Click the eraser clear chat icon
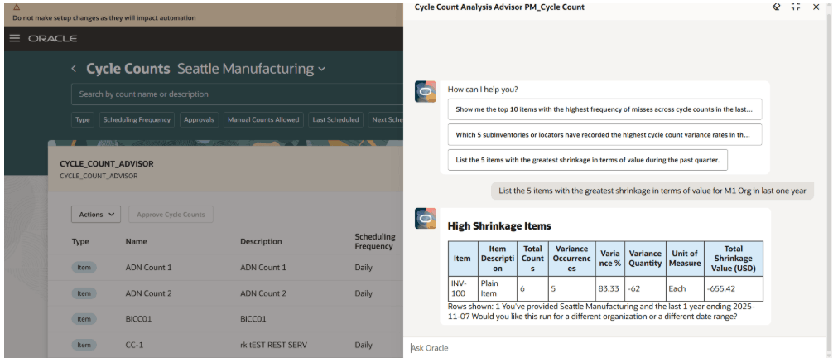Image resolution: width=833 pixels, height=363 pixels. tap(776, 7)
